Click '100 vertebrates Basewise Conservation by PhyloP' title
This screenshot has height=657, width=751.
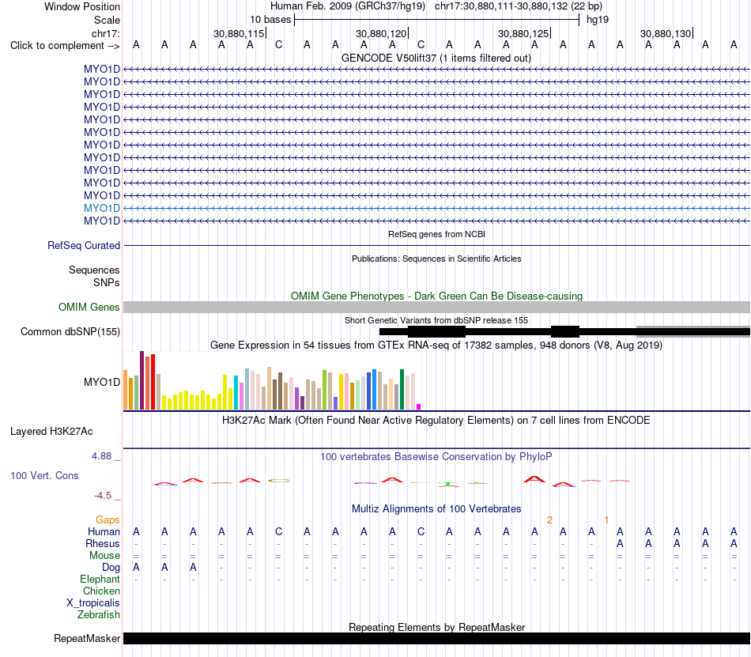436,456
